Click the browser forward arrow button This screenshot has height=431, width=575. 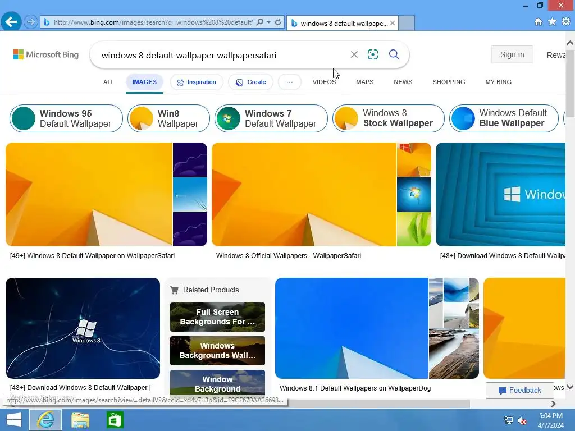point(31,22)
